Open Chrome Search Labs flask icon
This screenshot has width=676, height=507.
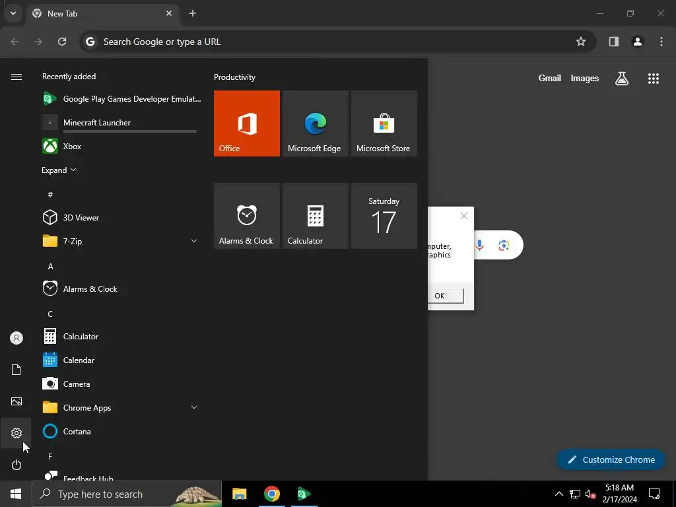[622, 78]
